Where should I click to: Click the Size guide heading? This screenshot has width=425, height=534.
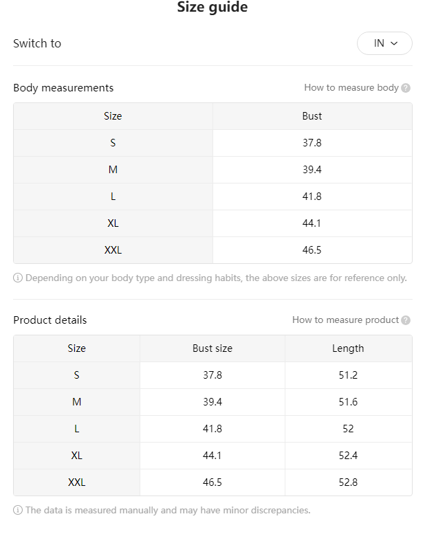click(212, 7)
